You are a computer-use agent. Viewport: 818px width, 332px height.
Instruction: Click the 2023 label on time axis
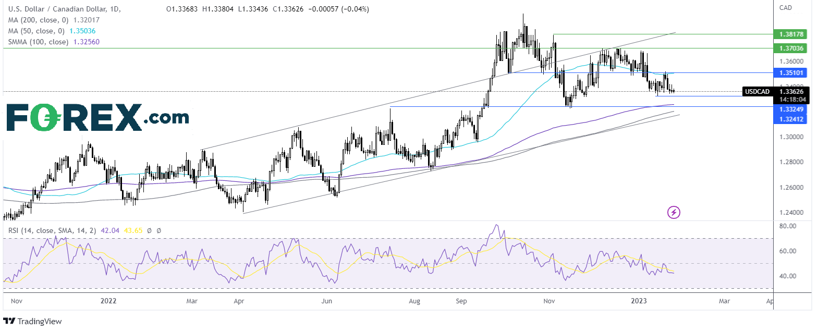click(x=639, y=301)
